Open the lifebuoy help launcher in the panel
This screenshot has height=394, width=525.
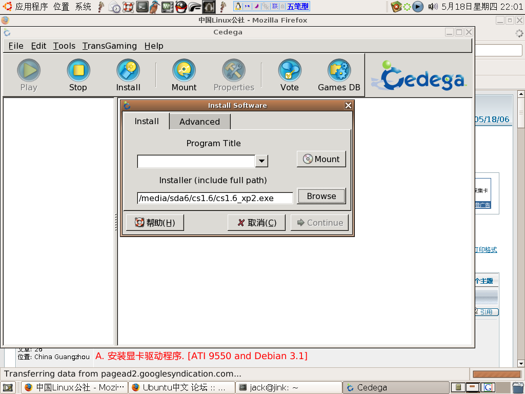[128, 7]
